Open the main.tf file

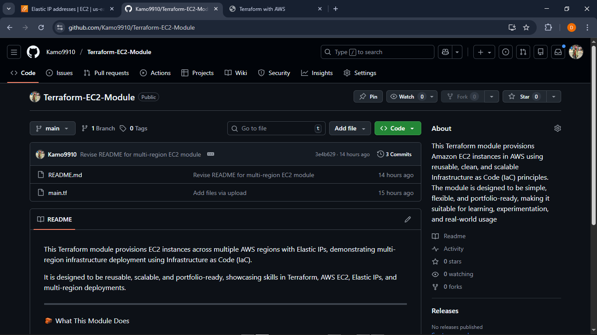click(58, 192)
